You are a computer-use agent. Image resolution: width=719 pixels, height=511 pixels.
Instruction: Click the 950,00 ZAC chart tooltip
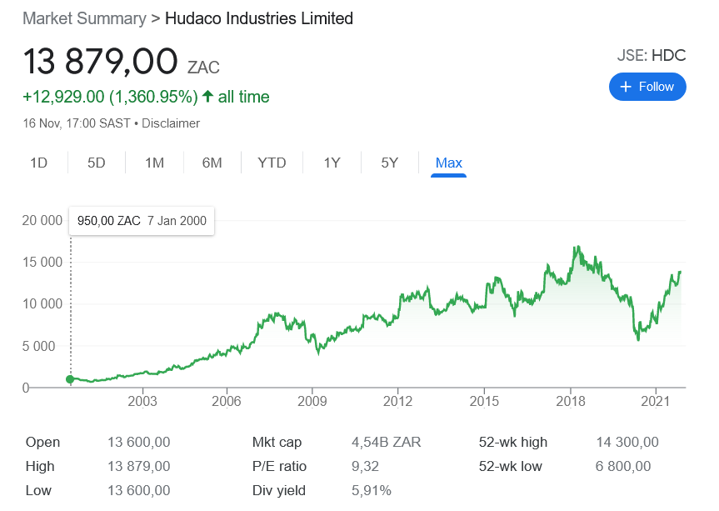tap(142, 221)
